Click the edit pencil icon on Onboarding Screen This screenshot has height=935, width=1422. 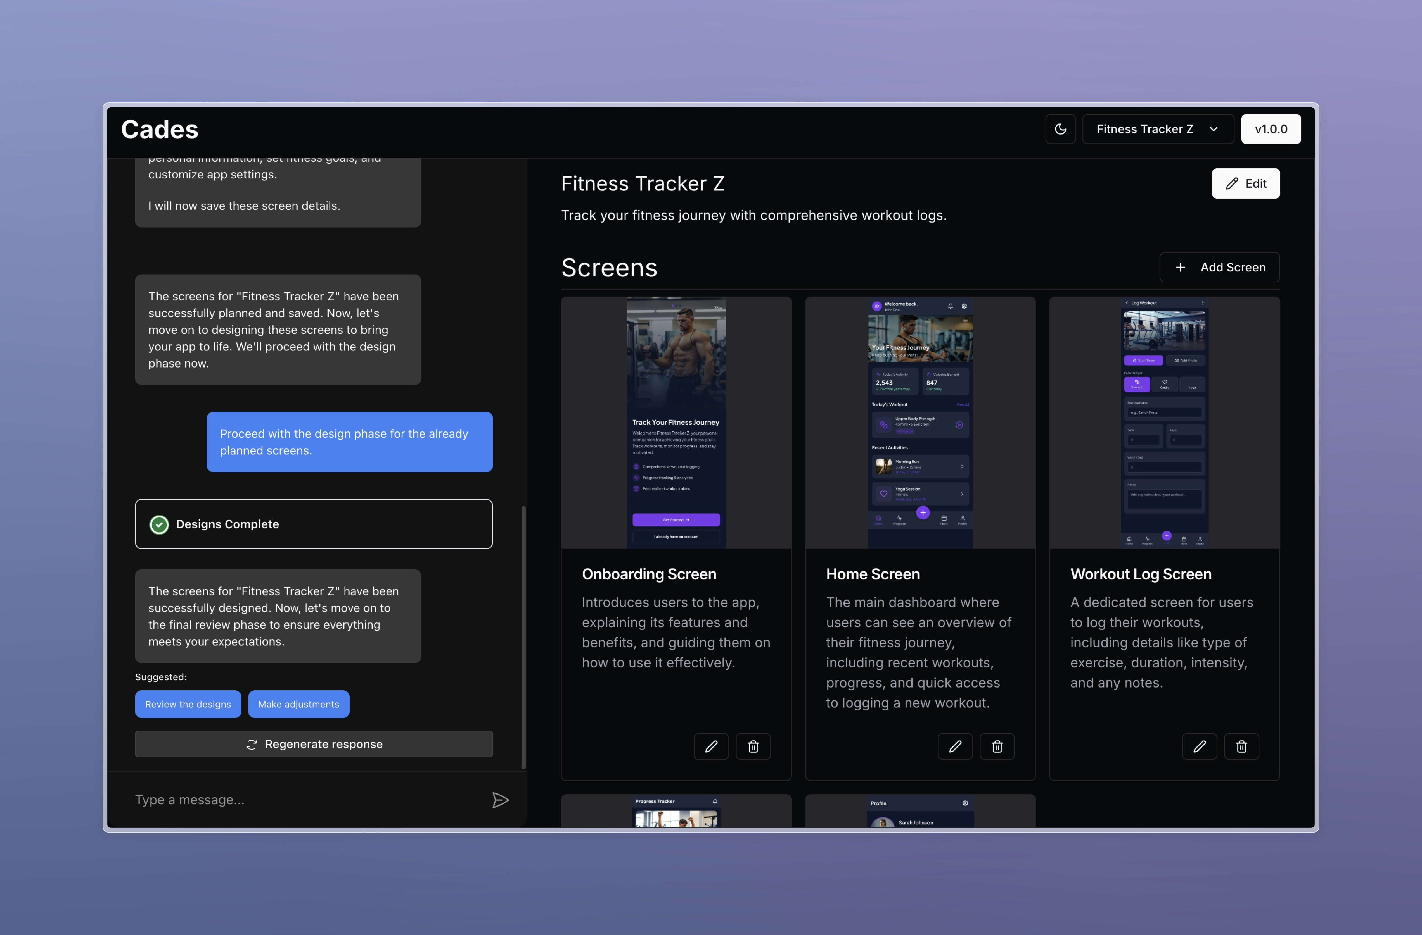[x=711, y=745]
